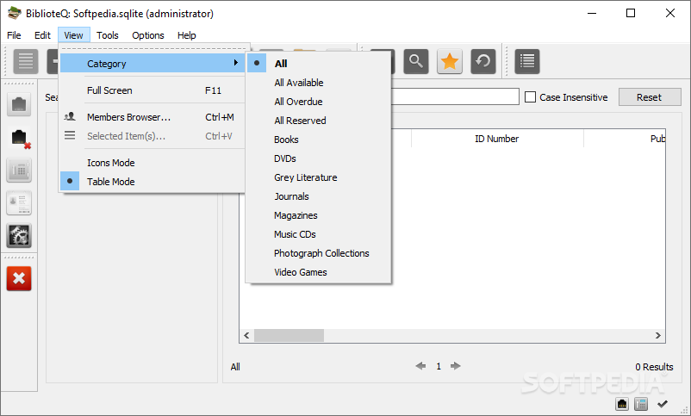The height and width of the screenshot is (416, 691).
Task: Select Music CDs category
Action: click(x=318, y=234)
